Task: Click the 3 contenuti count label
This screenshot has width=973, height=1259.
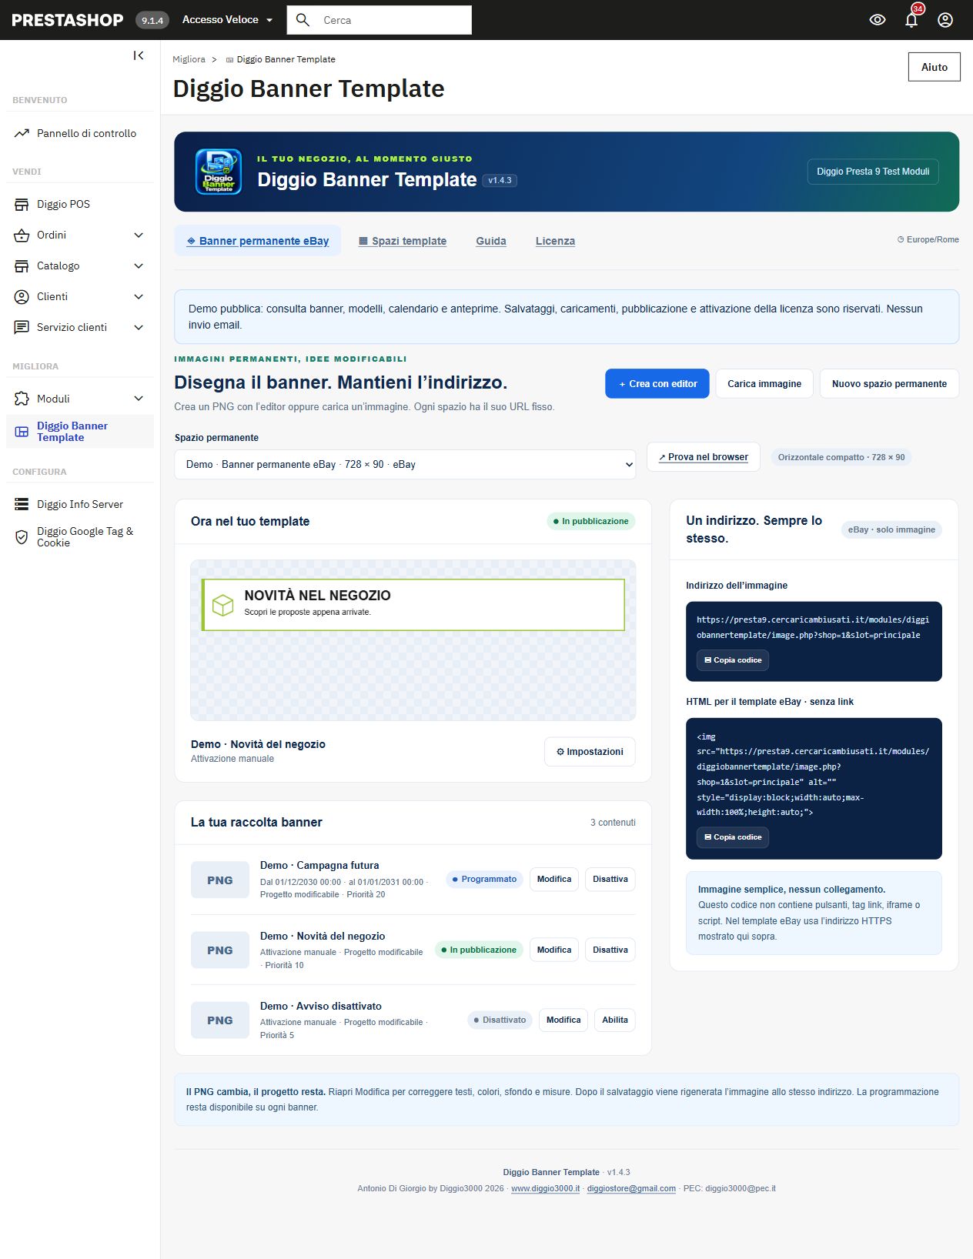Action: click(x=613, y=823)
